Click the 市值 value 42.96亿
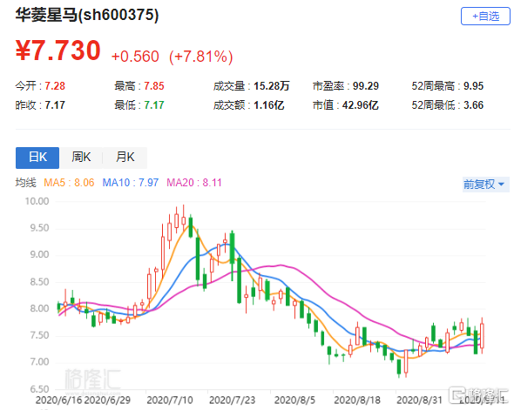Screen dimensions: 514x410 pos(361,105)
